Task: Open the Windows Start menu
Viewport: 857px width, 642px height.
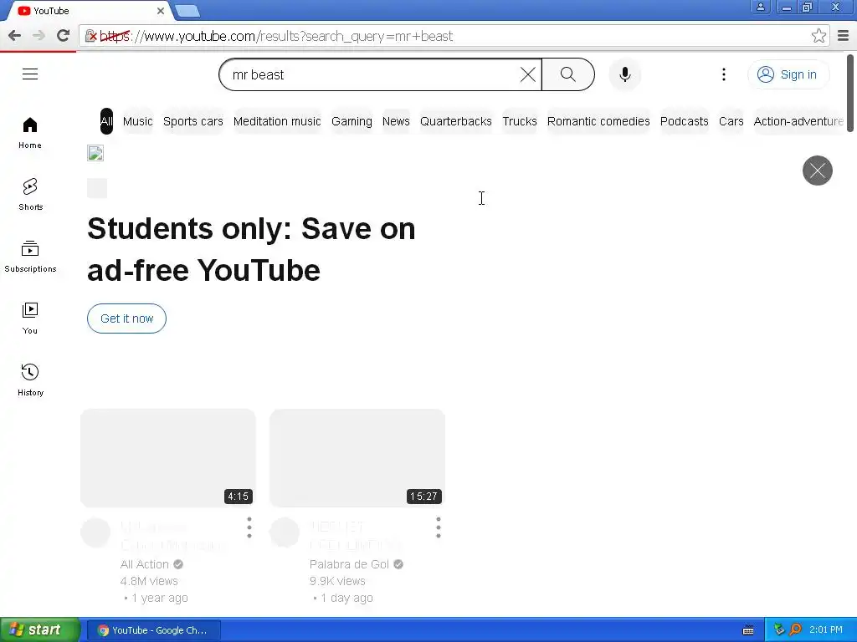Action: (x=39, y=629)
